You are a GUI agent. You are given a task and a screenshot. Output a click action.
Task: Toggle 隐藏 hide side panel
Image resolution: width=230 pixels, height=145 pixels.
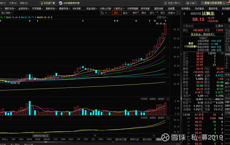(171, 13)
